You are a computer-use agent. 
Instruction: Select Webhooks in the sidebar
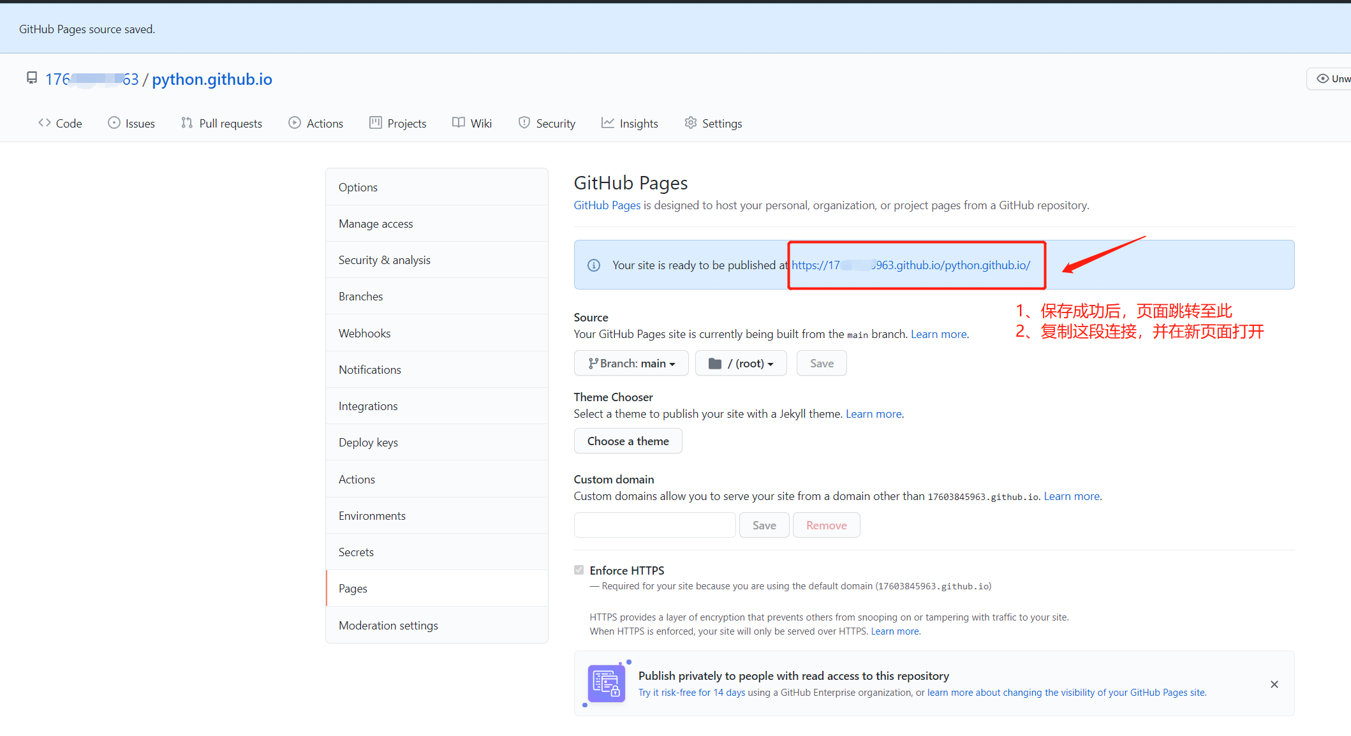click(364, 332)
